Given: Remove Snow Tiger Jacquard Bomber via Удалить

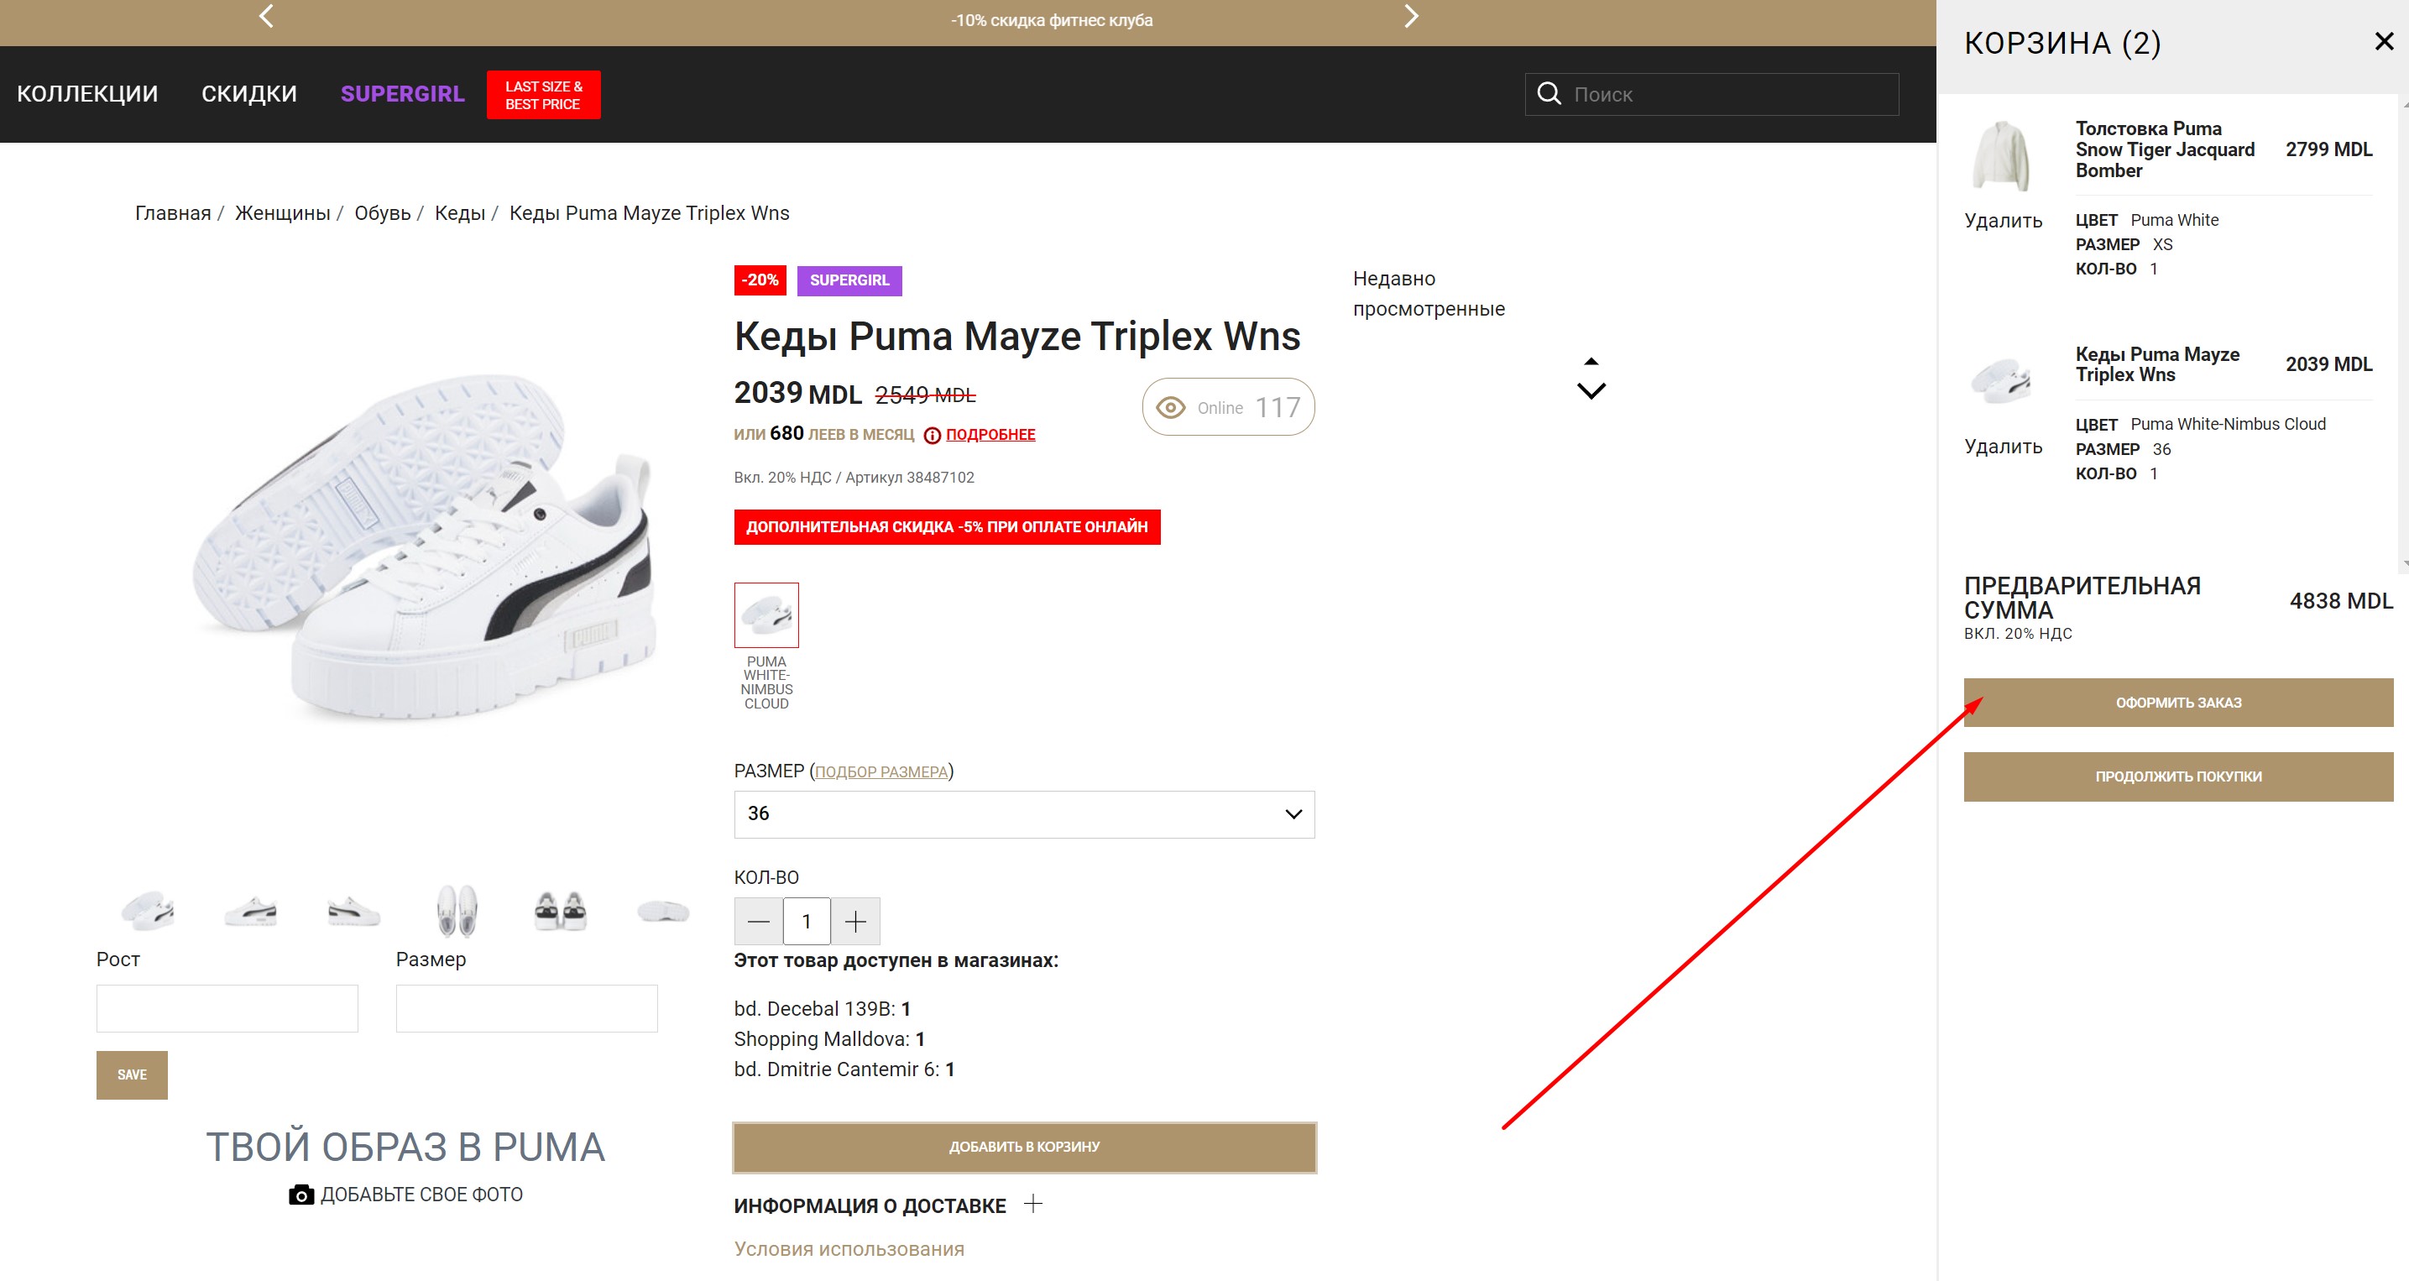Looking at the screenshot, I should click(x=2003, y=221).
